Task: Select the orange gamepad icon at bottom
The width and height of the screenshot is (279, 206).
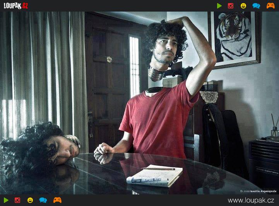Action: [57, 200]
